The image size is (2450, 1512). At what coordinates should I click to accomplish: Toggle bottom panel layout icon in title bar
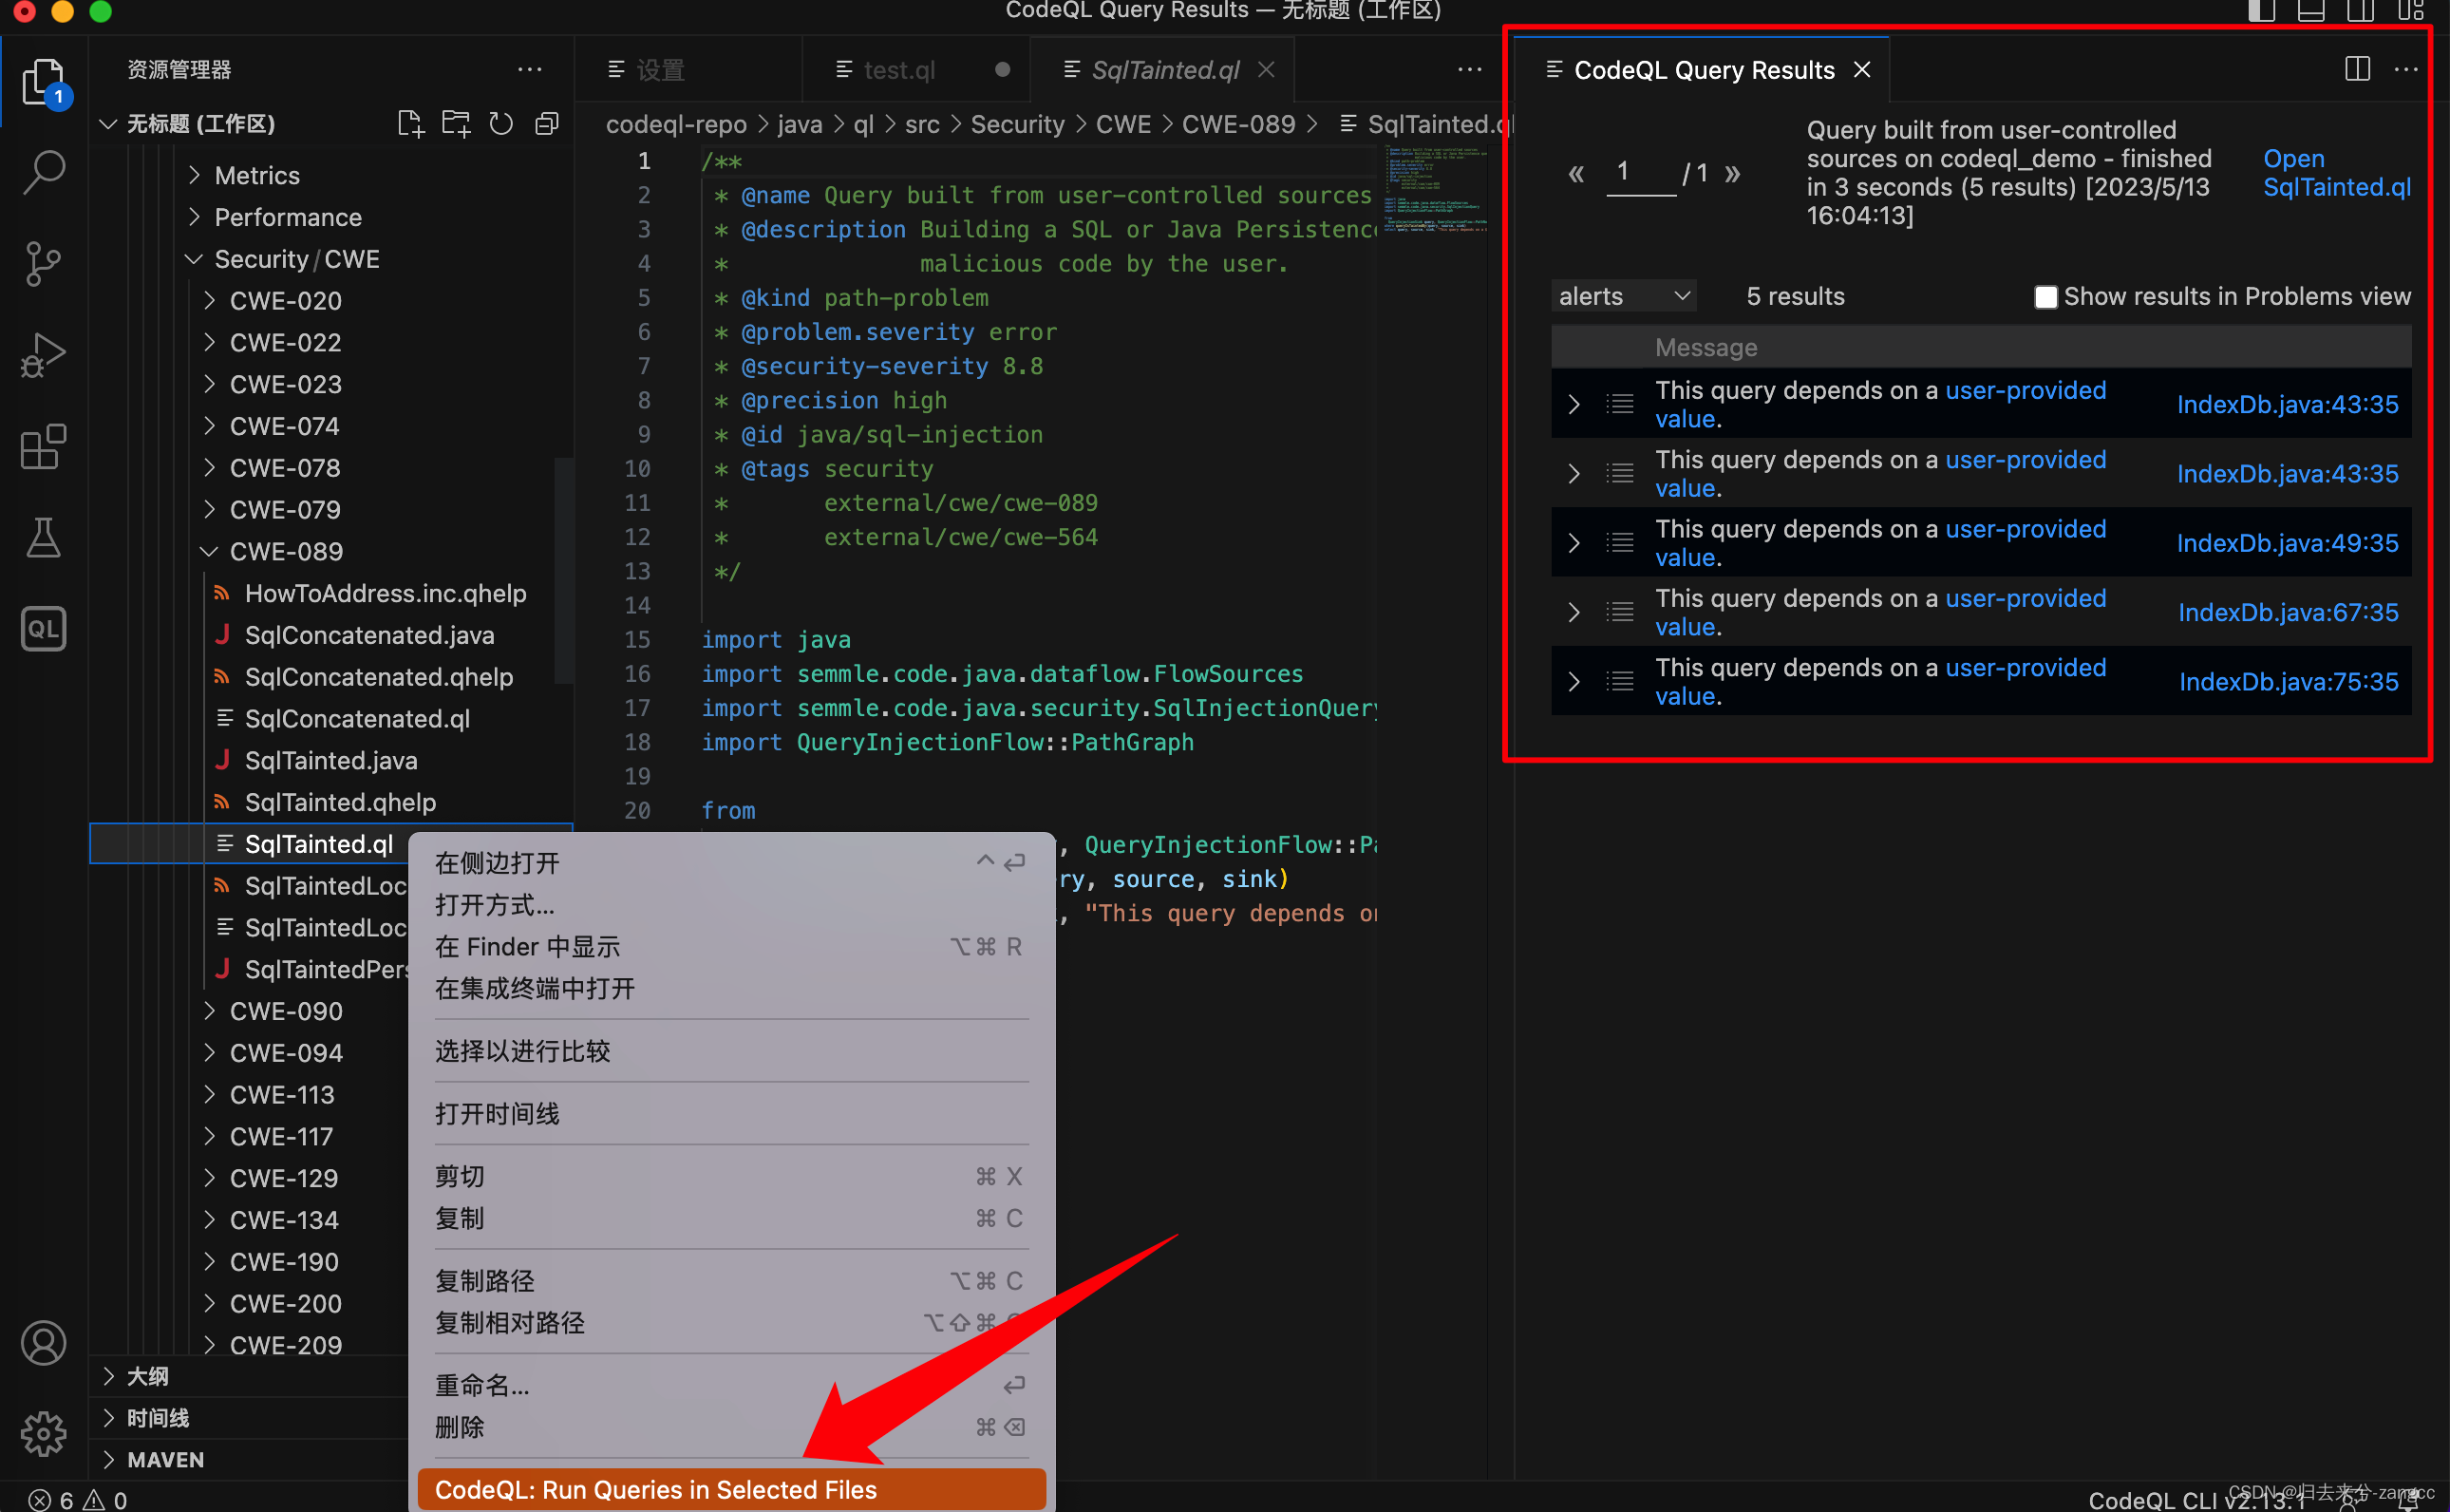[2310, 11]
